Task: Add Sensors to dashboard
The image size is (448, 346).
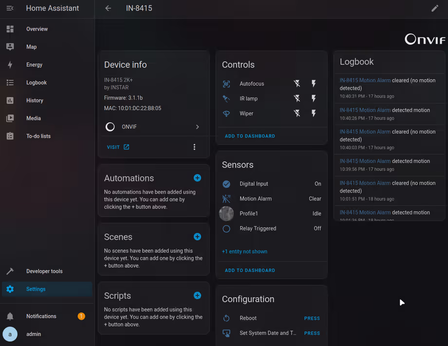Action: [x=250, y=270]
